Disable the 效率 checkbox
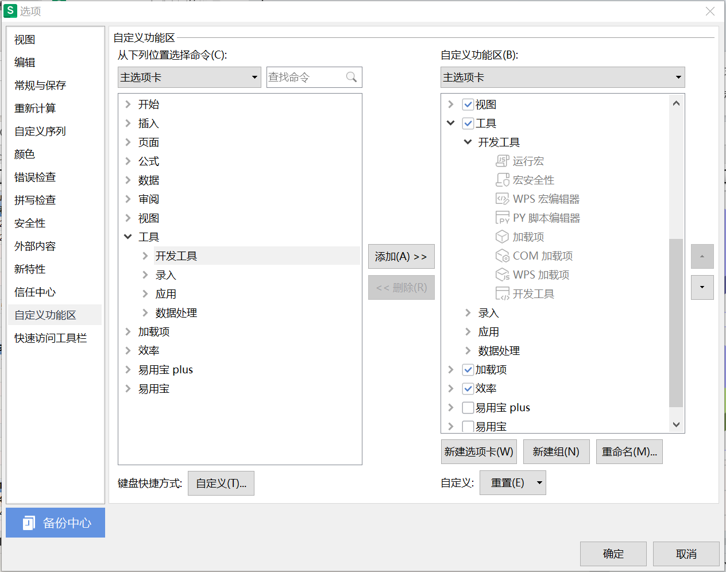726x572 pixels. (468, 388)
